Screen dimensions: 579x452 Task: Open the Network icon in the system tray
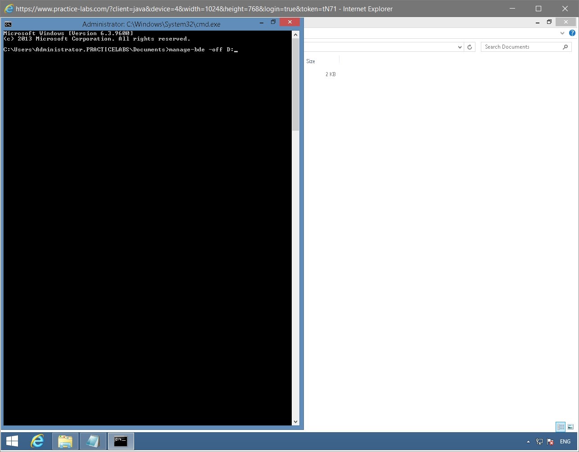(x=539, y=441)
